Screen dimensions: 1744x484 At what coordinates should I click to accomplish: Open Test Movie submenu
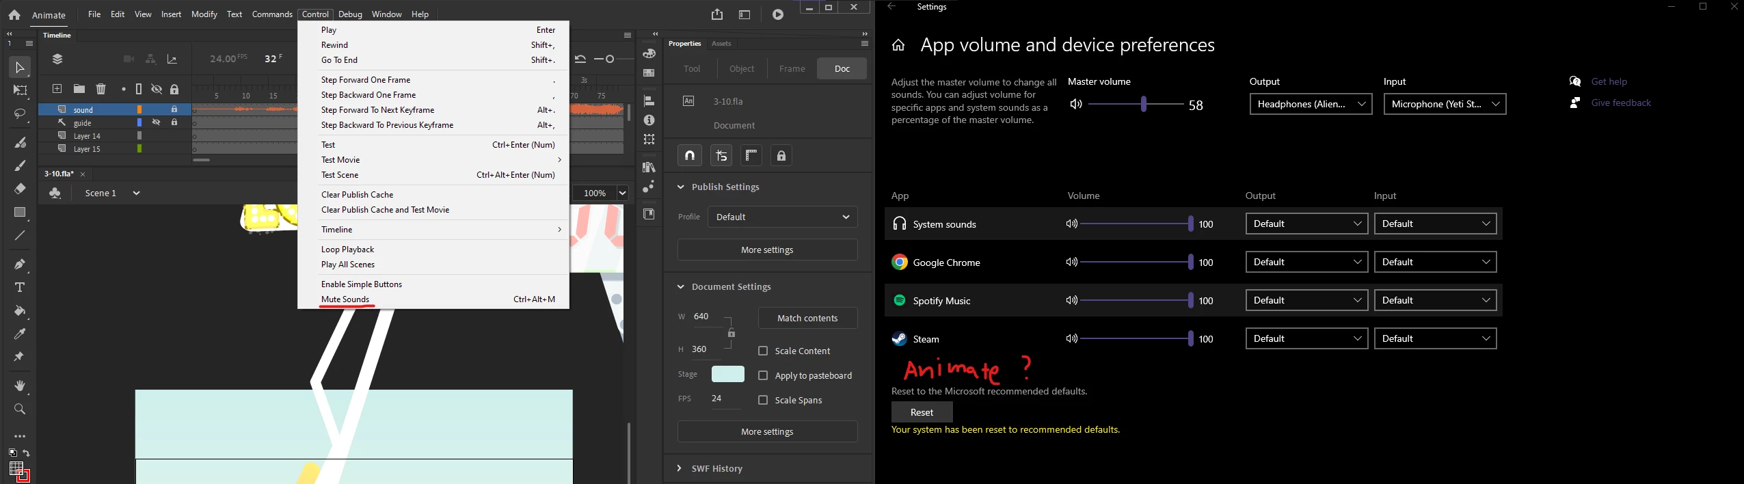(433, 160)
